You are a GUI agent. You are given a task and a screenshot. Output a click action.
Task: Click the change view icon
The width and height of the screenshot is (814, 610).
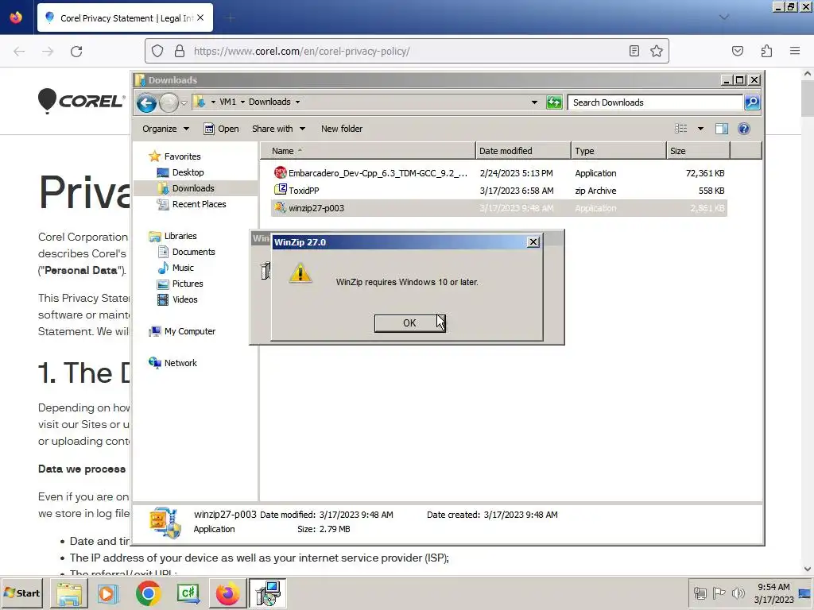[680, 129]
